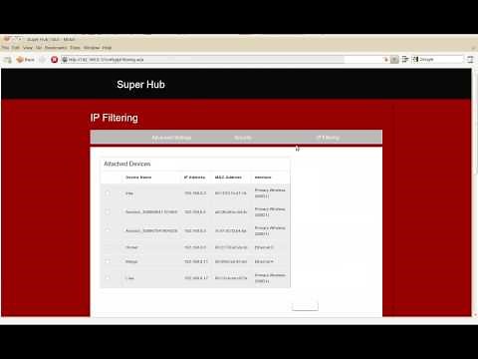
Task: Switch to the Advanced Settings tab
Action: click(171, 138)
